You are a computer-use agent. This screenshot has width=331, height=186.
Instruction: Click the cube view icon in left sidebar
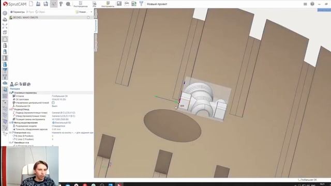click(5, 32)
